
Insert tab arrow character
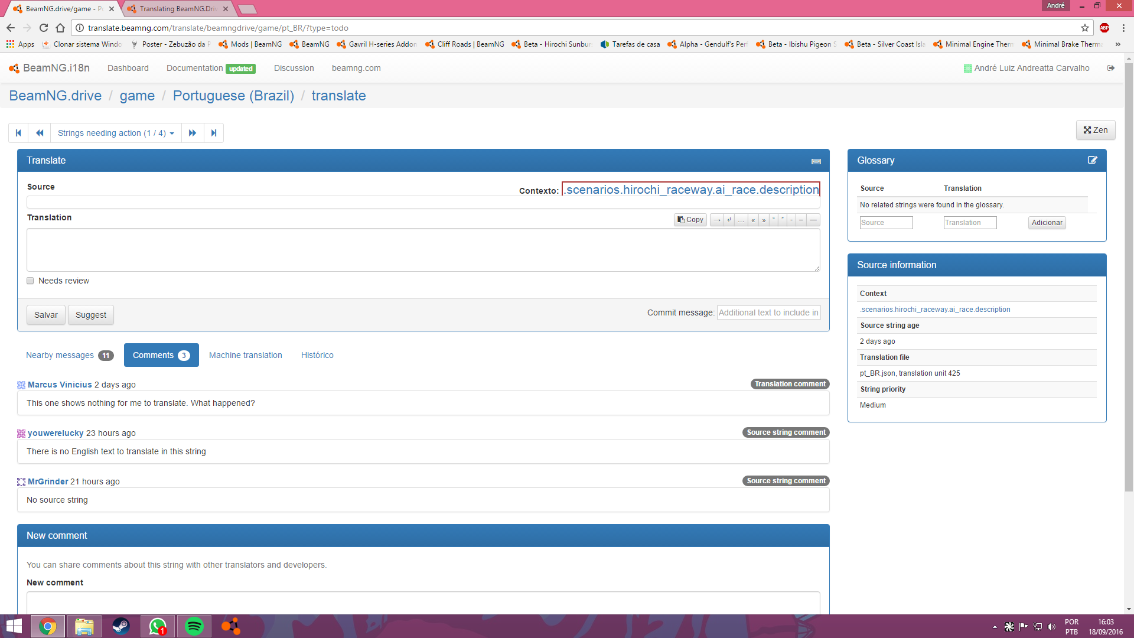(x=717, y=220)
